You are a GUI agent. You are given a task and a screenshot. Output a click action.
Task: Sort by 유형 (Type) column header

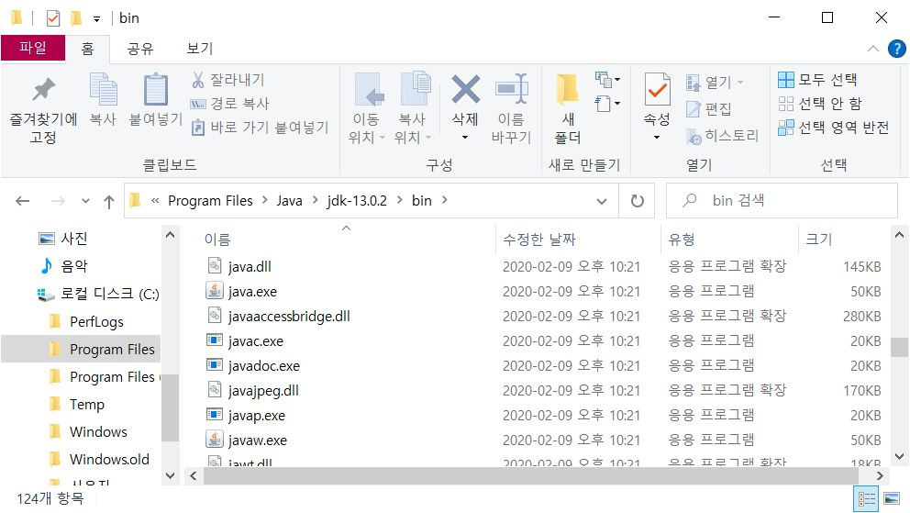(682, 240)
